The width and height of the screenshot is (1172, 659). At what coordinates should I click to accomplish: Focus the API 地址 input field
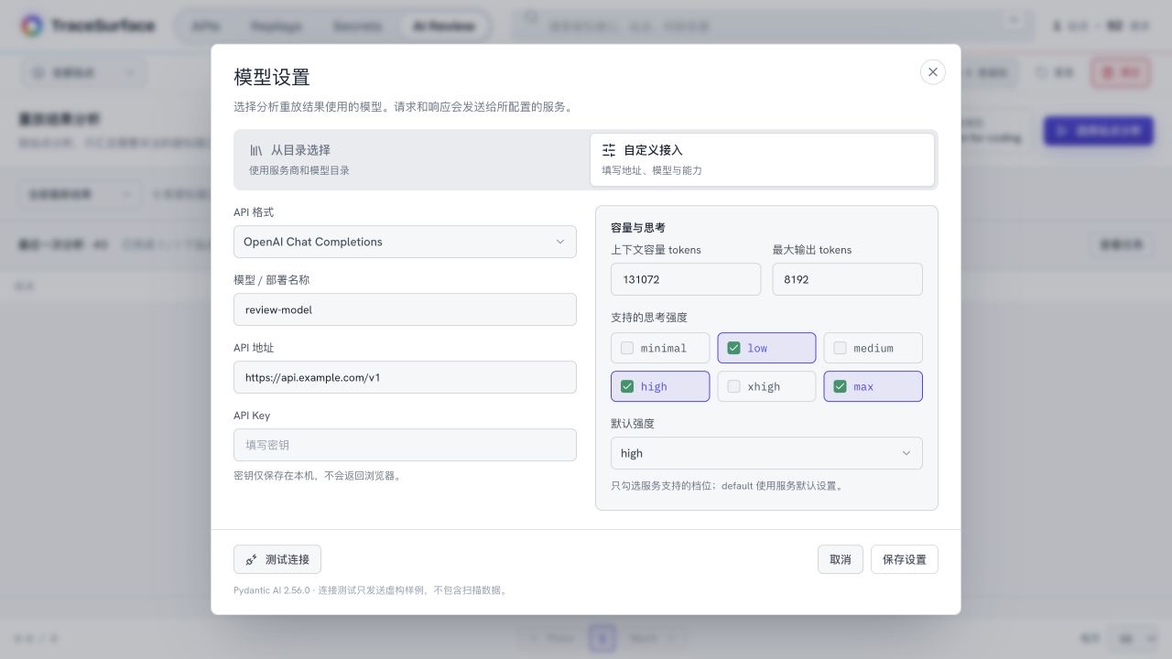[x=405, y=377]
